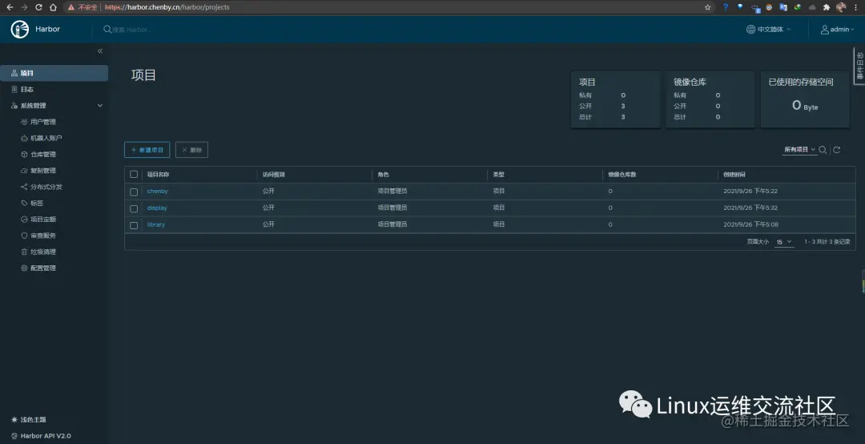Open 用户管理 in the sidebar
865x444 pixels.
[43, 122]
